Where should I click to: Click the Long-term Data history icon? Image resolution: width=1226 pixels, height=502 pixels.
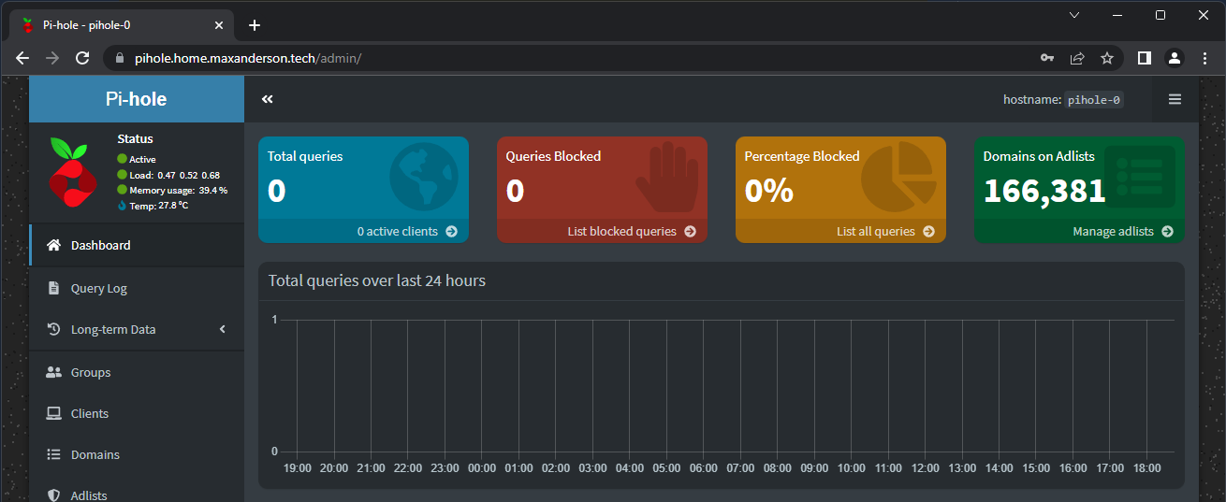pyautogui.click(x=53, y=329)
